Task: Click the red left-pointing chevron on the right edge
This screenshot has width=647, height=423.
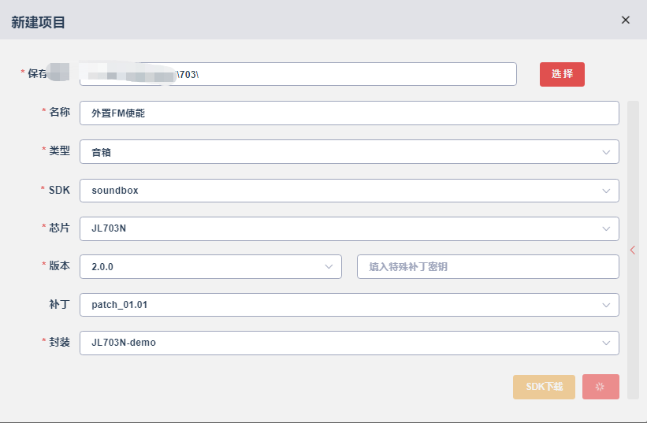Action: pos(633,250)
